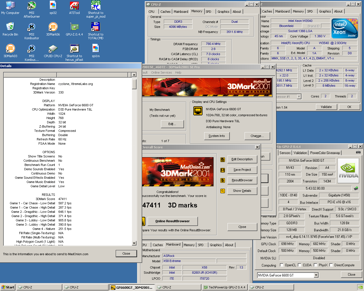Image resolution: width=364 pixels, height=291 pixels.
Task: Open CPUID CPU-Z desktop icon
Action: 53,51
